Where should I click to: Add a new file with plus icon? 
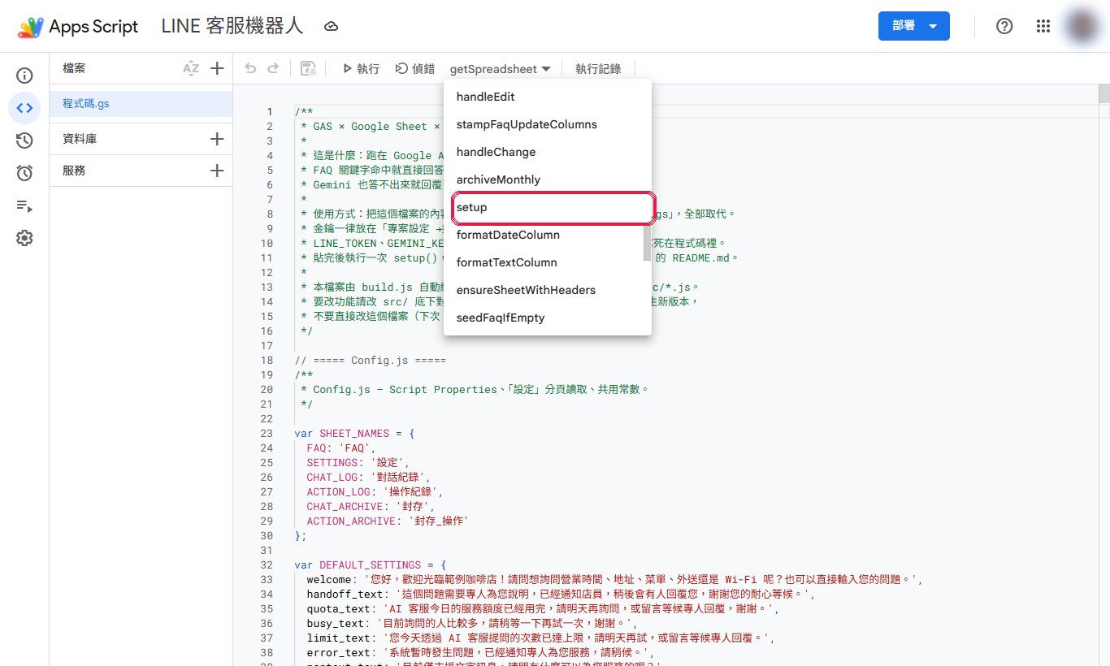pos(217,69)
